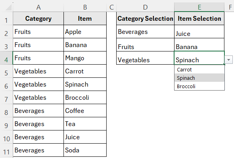The image size is (234, 158).
Task: Open the data validation dropdown arrow beside Spinach
Action: [x=228, y=60]
